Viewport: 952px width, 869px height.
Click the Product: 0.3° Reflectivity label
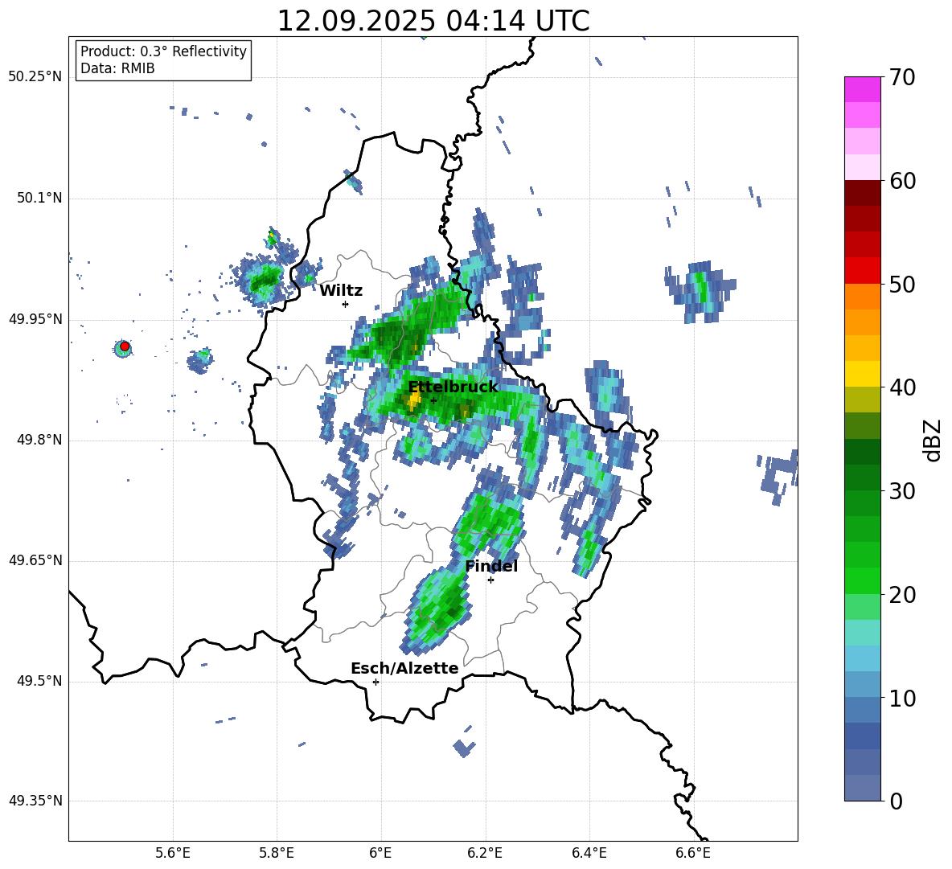(163, 51)
